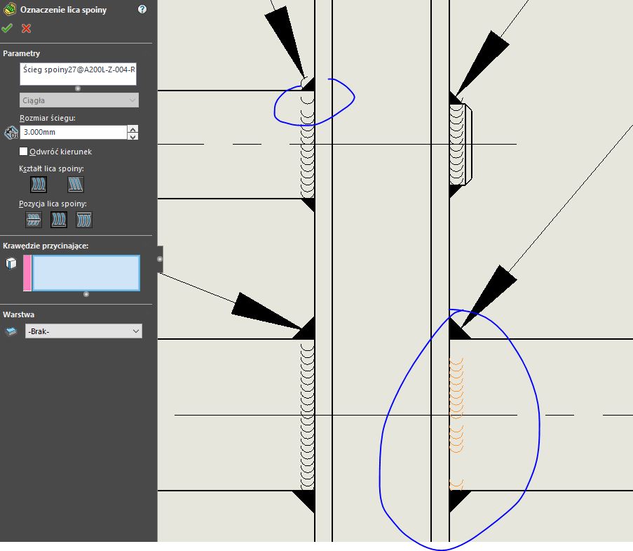The height and width of the screenshot is (551, 633).
Task: Choose first Pozycja lica spoiny position icon
Action: (34, 220)
